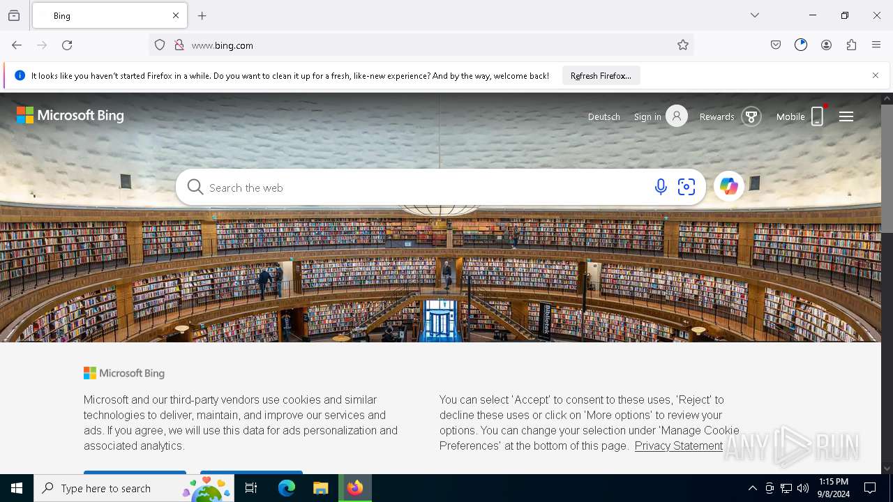Open the Bing hamburger settings menu

click(x=846, y=116)
